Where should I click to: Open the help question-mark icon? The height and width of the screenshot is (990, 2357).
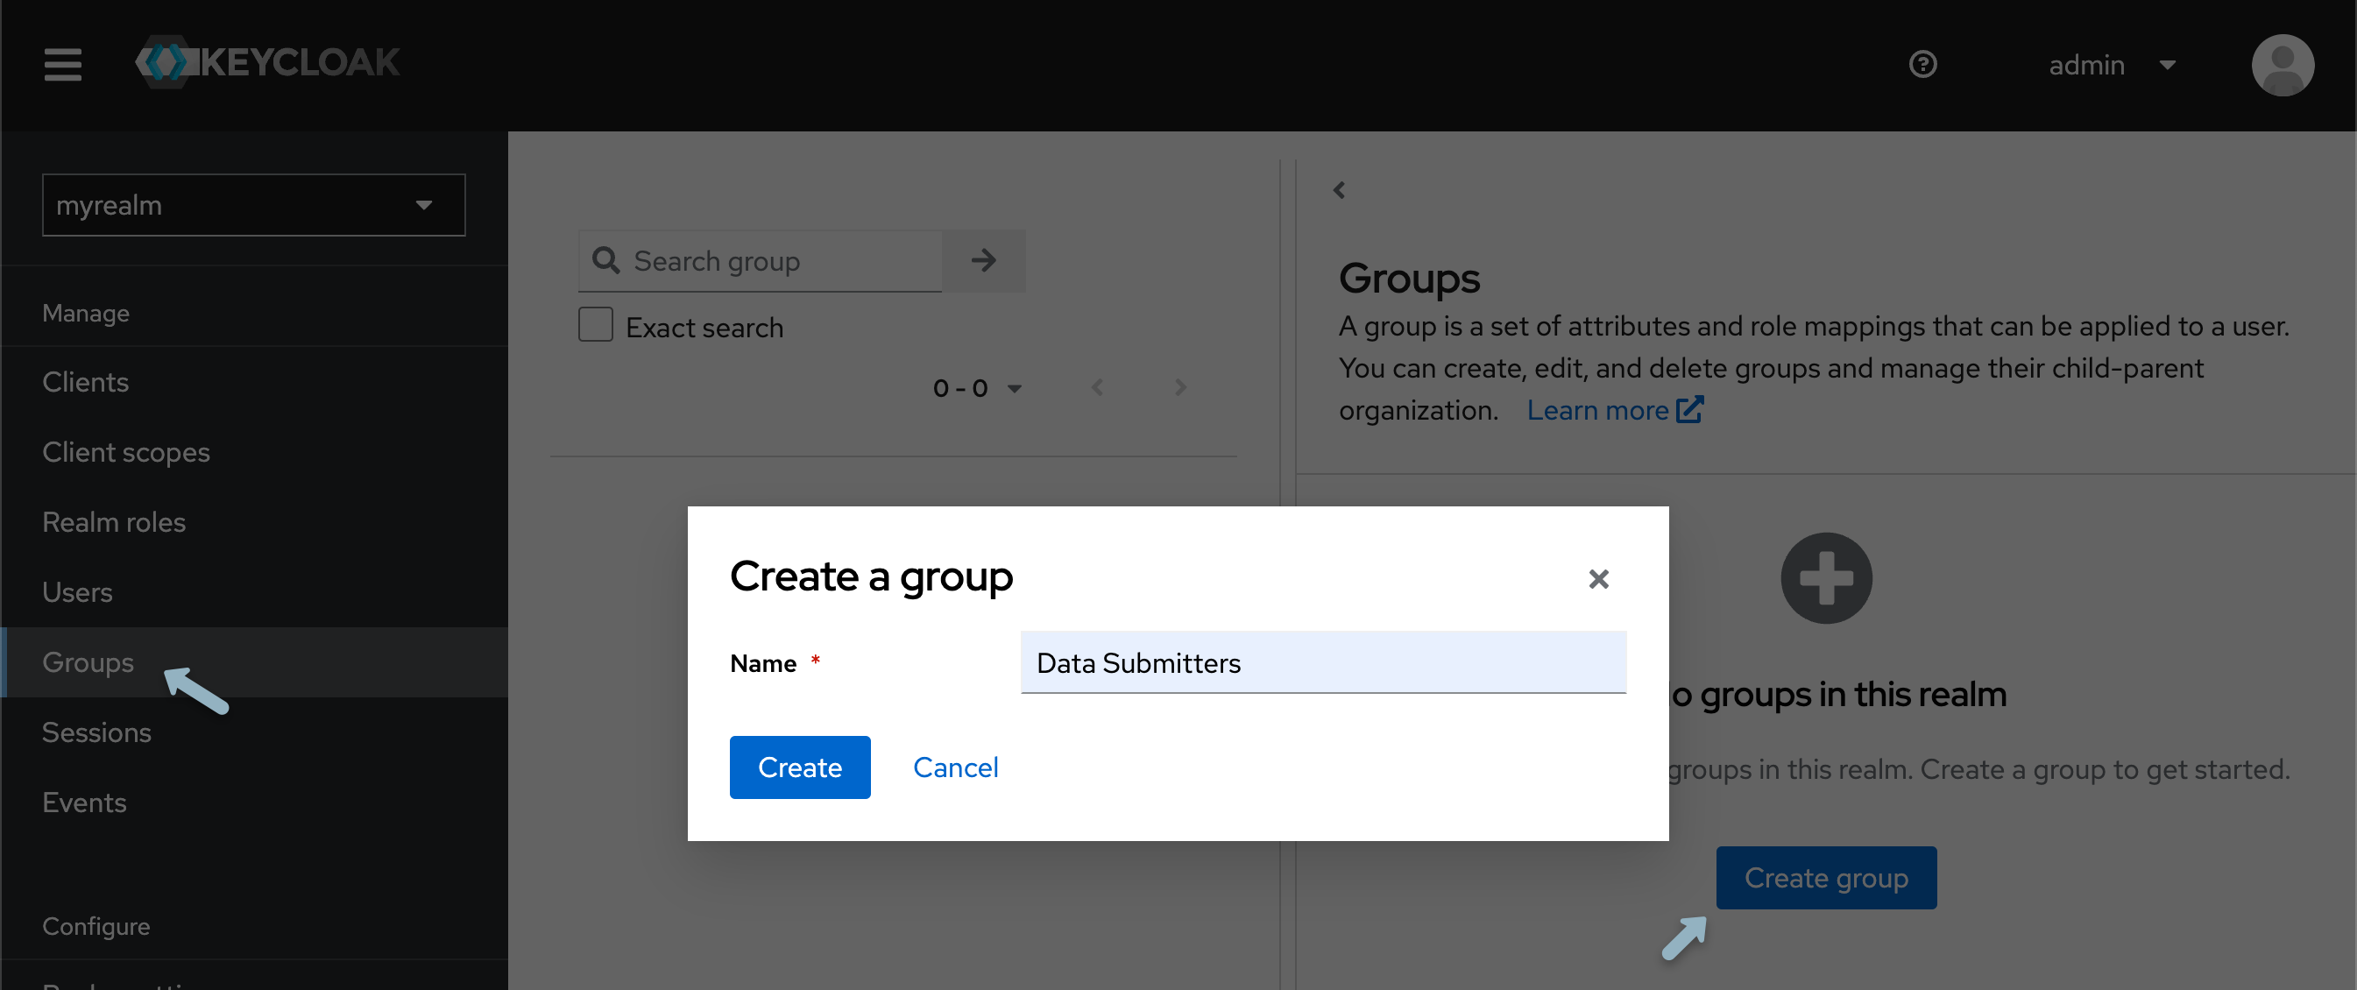click(x=1923, y=64)
